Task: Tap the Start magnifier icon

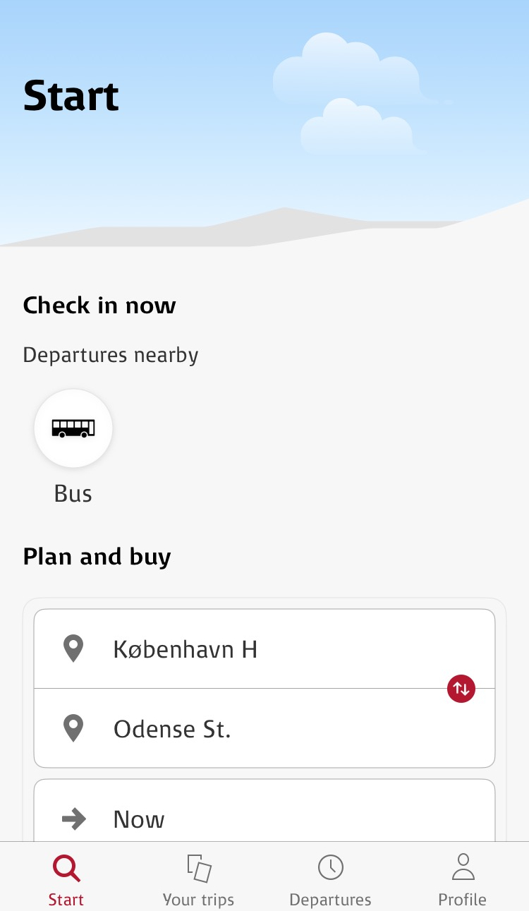Action: (66, 868)
